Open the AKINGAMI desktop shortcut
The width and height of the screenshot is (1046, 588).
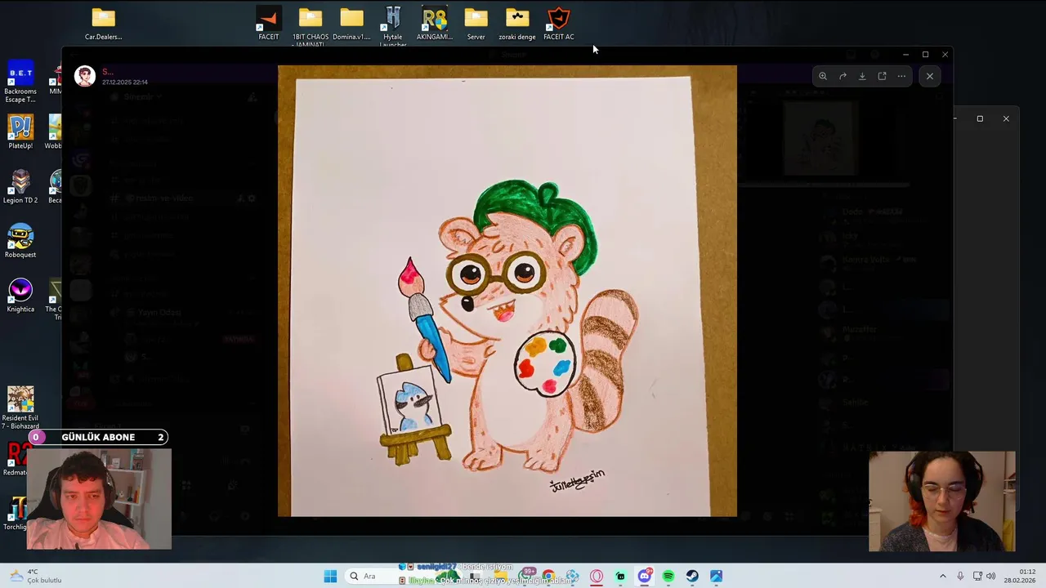pos(434,24)
